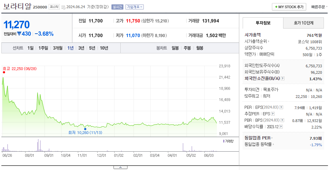Click the help icon next to 배당수익률 2023.12

(x=281, y=127)
